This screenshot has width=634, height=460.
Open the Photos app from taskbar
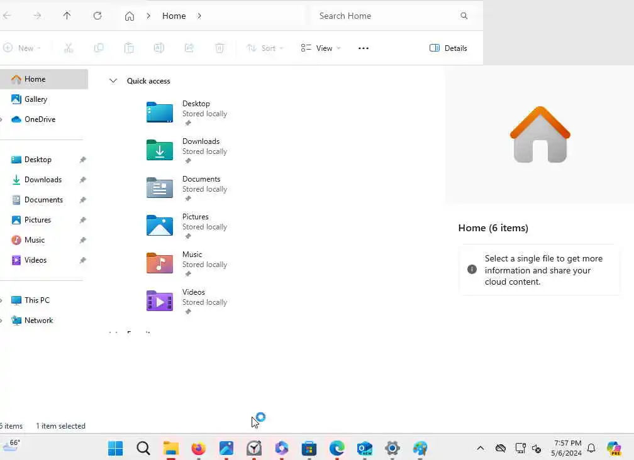pos(226,448)
